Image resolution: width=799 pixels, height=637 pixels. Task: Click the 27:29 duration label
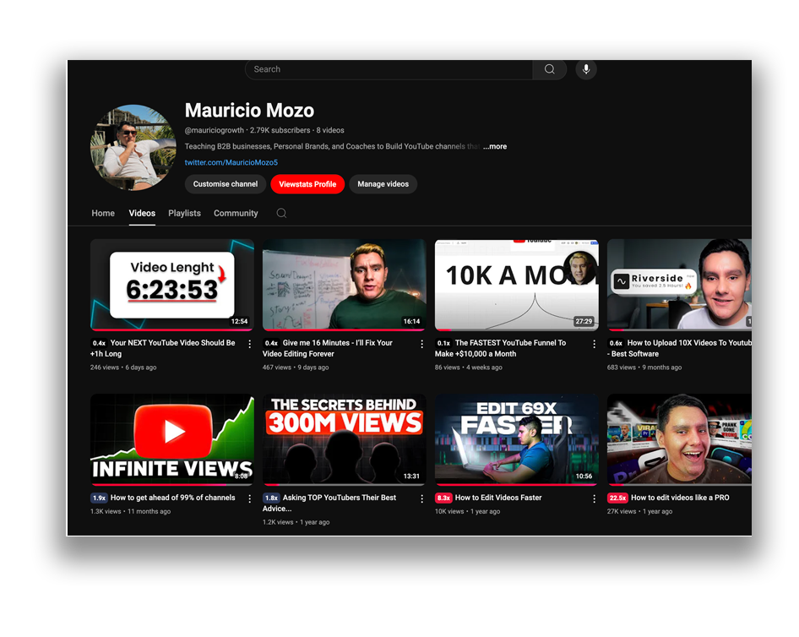point(584,322)
